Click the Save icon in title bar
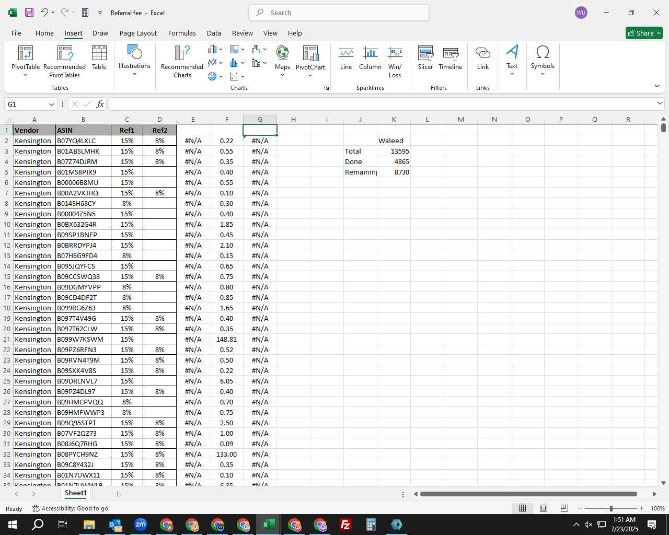 (29, 13)
